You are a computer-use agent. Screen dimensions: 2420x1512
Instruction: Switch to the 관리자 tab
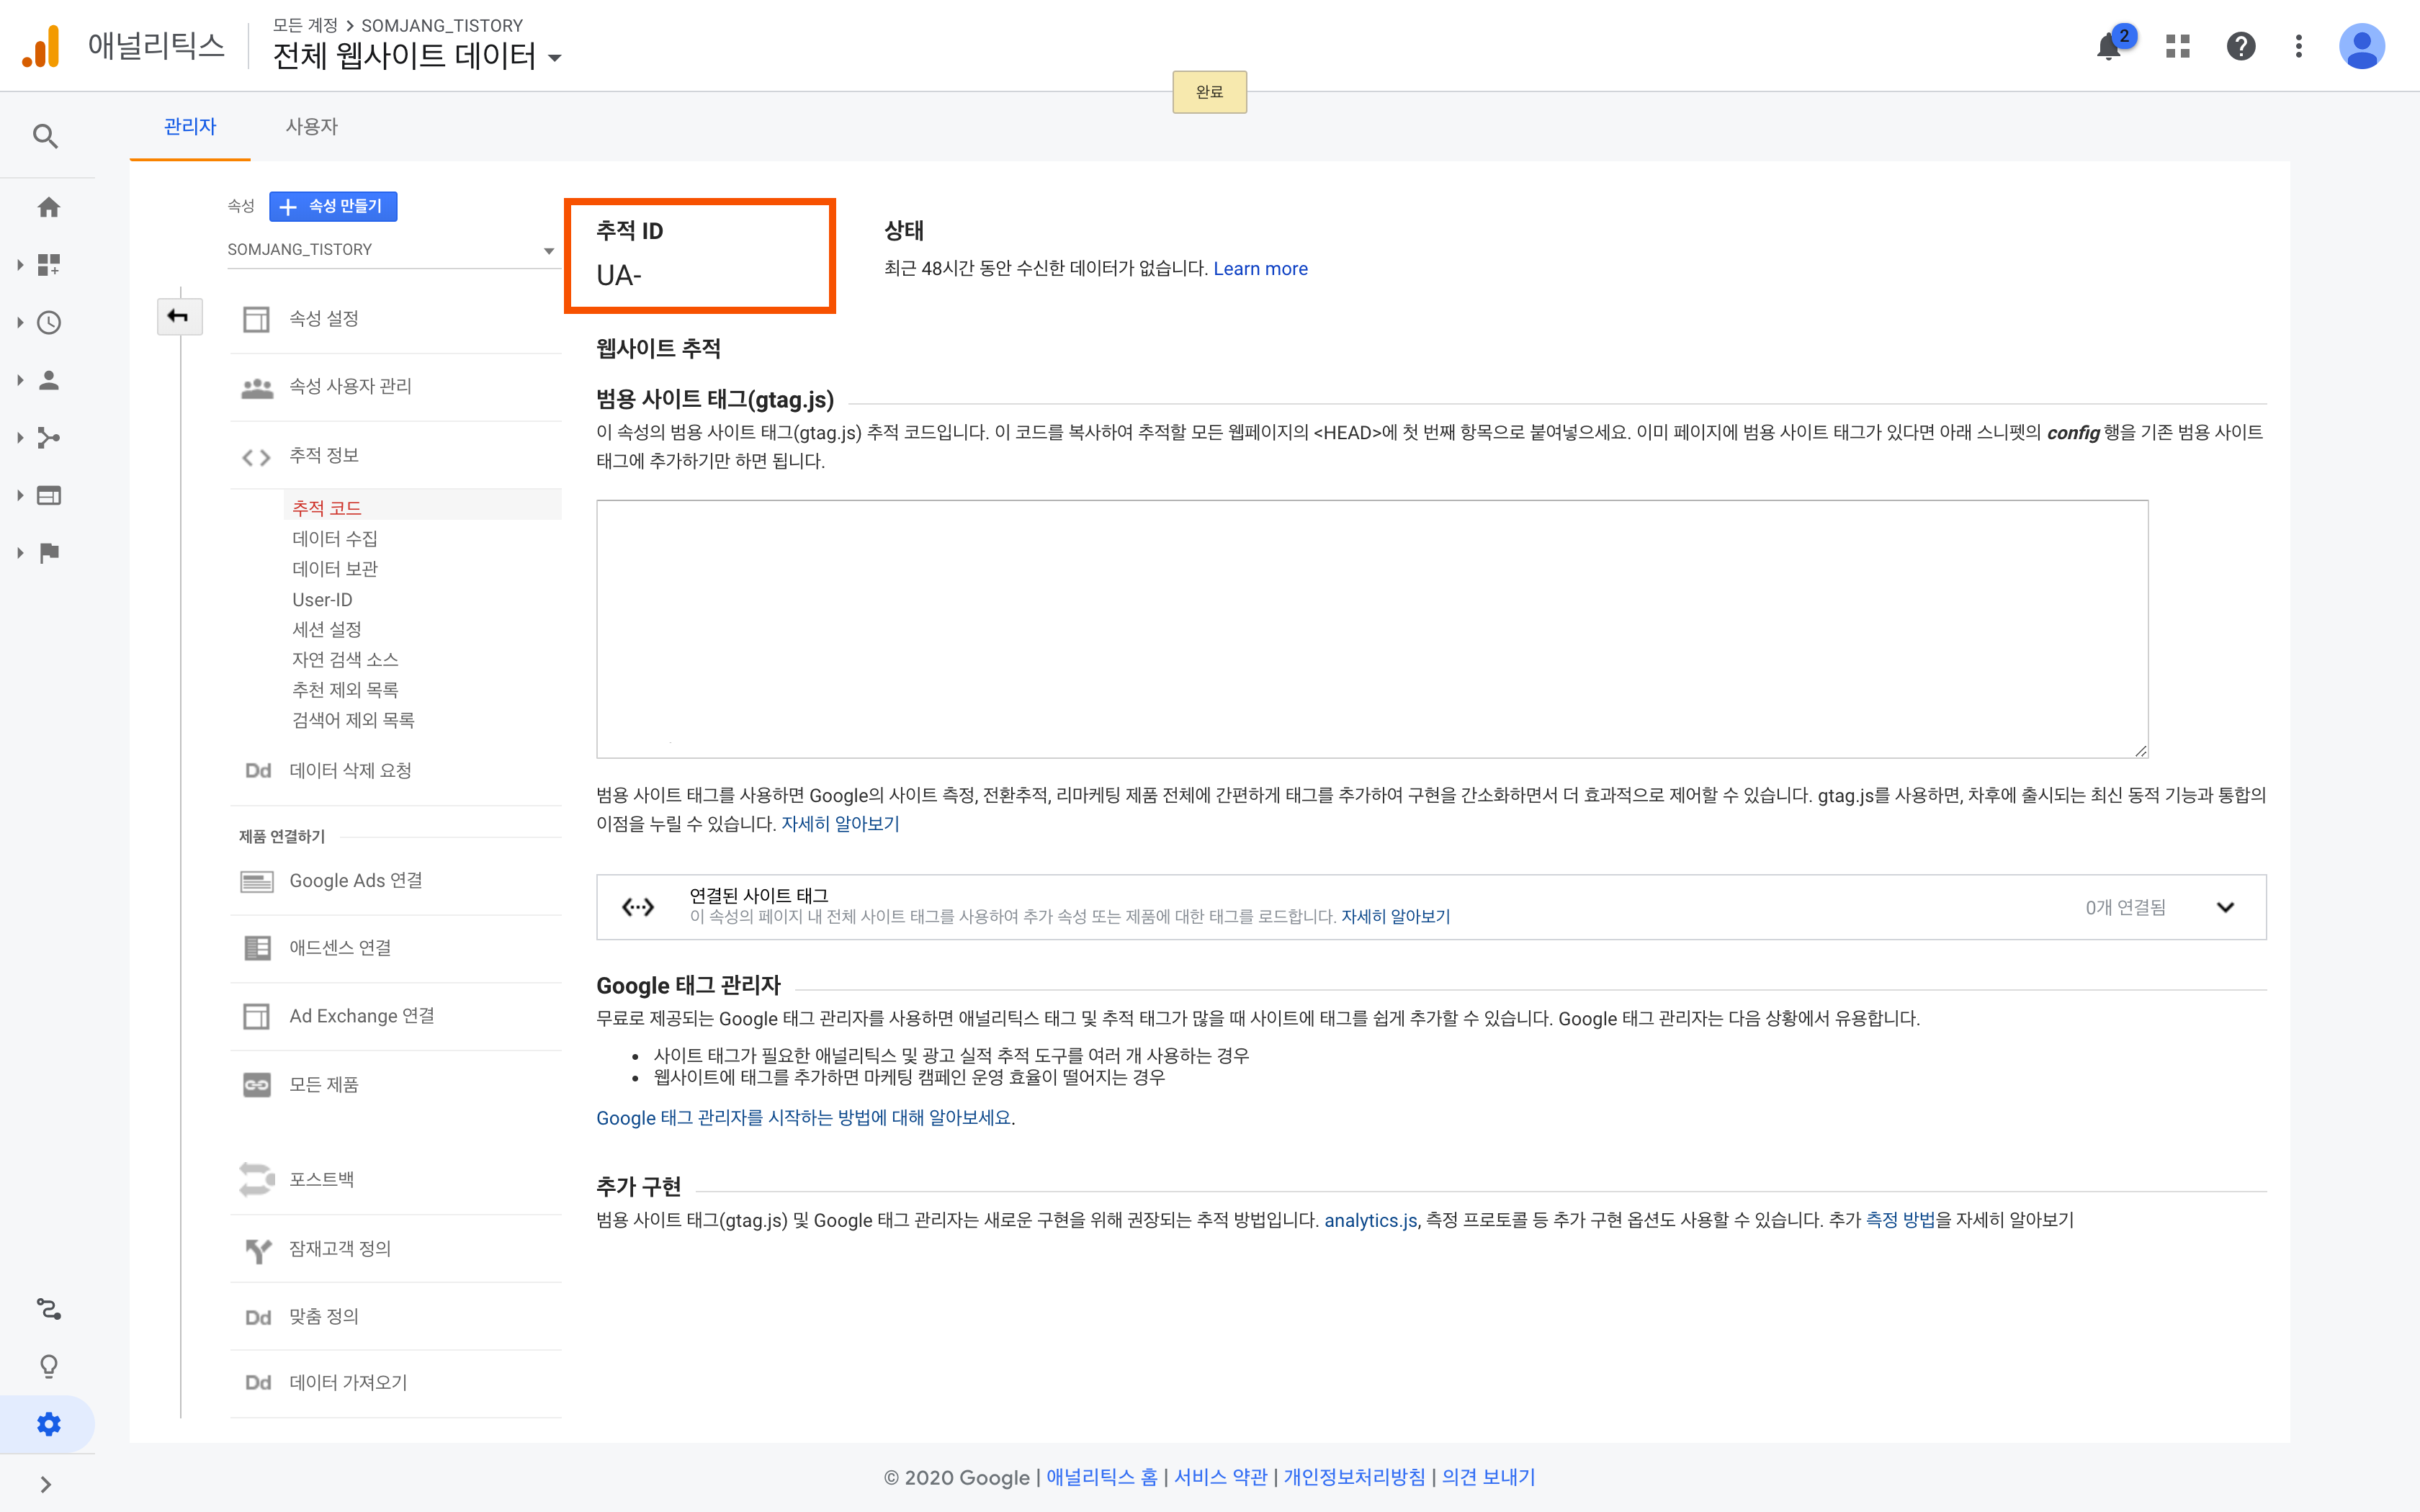point(190,127)
